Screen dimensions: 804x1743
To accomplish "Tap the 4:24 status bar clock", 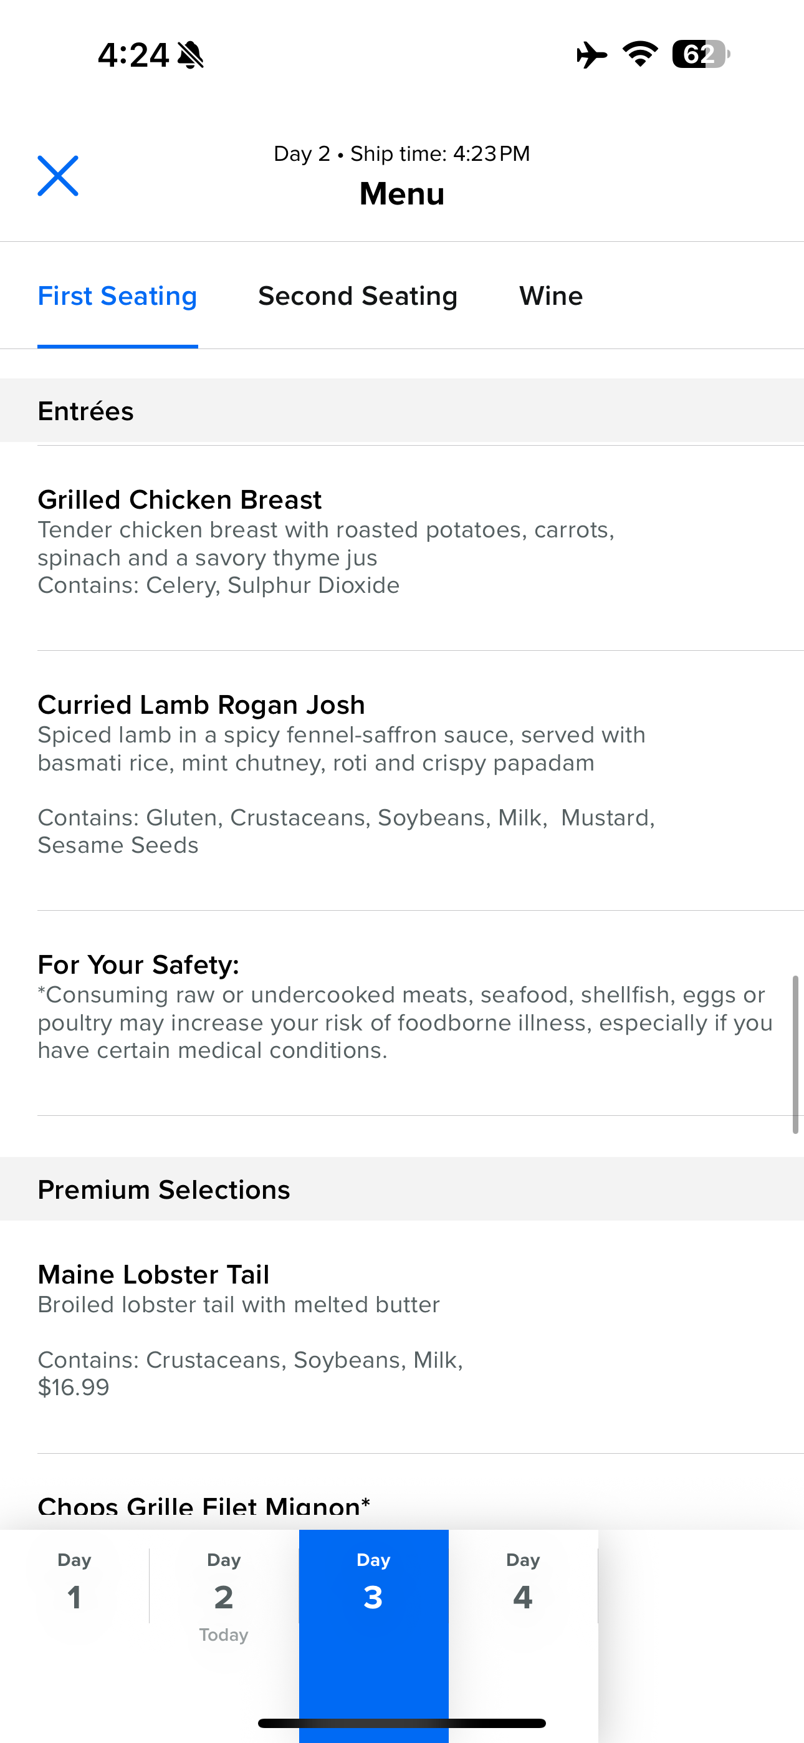I will [133, 55].
